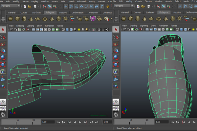Activate the Rotate tool in right window toolbox
This screenshot has width=197, height=131.
116,58
